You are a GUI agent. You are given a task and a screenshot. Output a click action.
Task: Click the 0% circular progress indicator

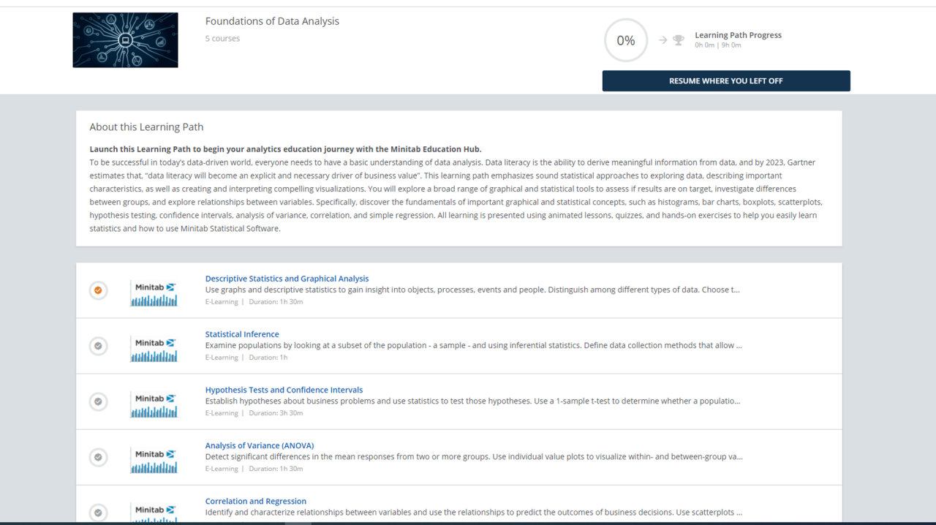pyautogui.click(x=625, y=40)
